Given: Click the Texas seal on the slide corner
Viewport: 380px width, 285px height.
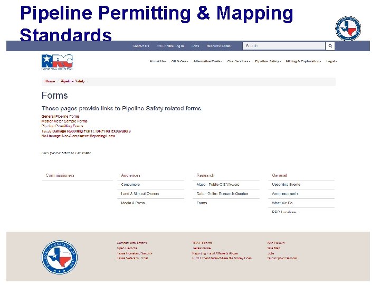Looking at the screenshot, I should click(348, 28).
